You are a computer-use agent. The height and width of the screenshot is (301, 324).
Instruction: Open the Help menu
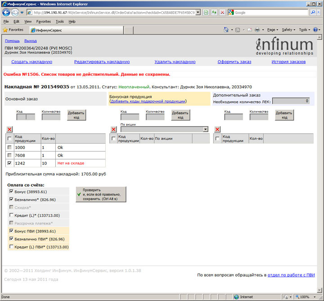point(72,22)
